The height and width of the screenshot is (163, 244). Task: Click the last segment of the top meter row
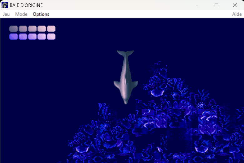51,29
